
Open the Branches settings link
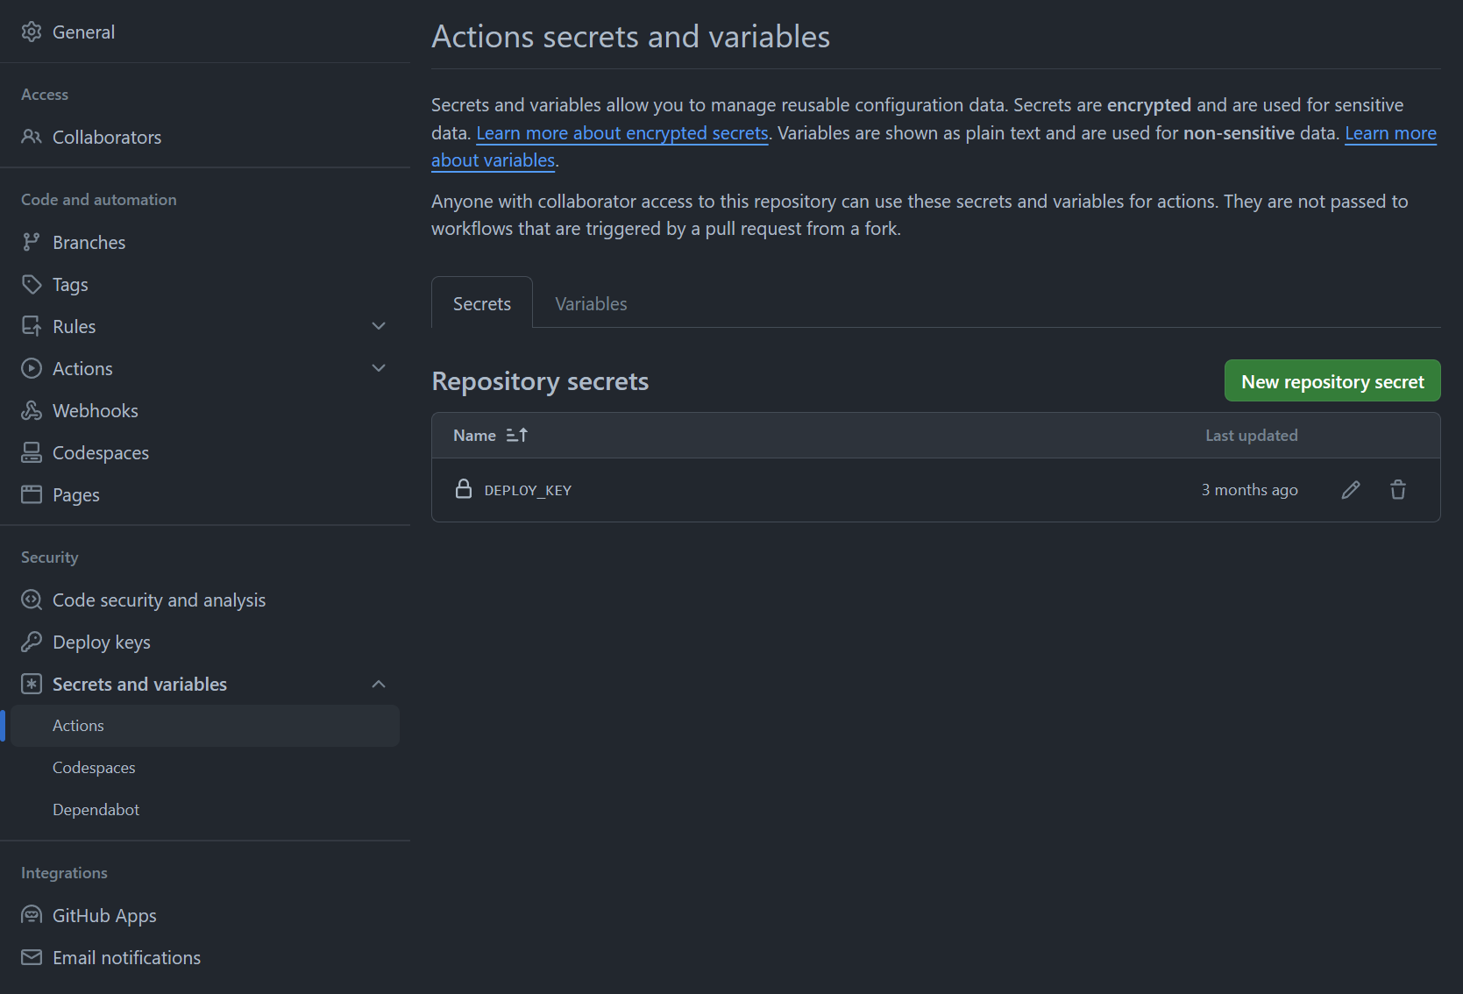coord(89,243)
